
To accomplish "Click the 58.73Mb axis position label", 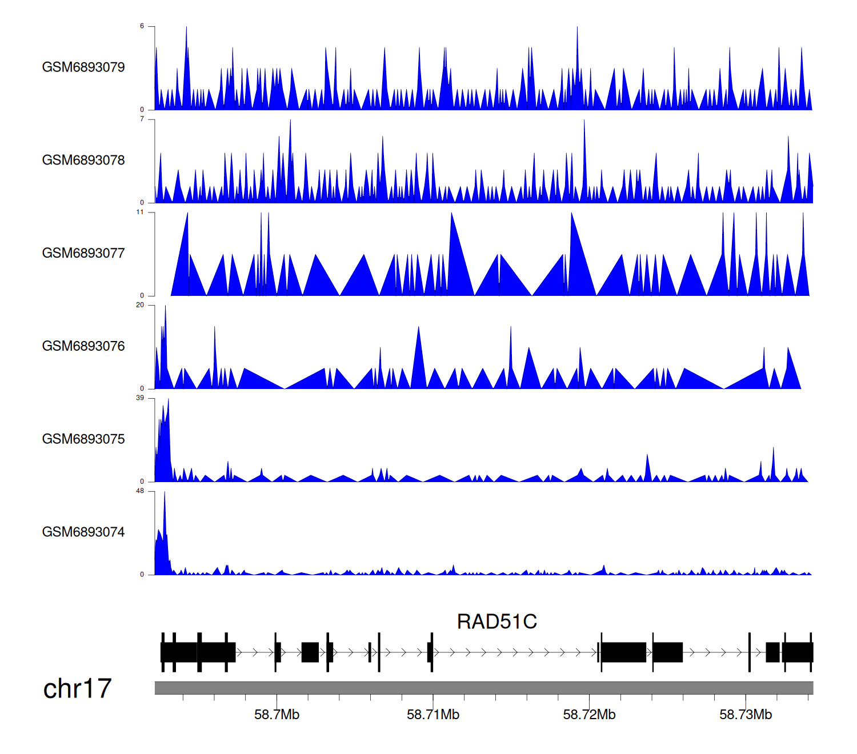I will pos(745,715).
